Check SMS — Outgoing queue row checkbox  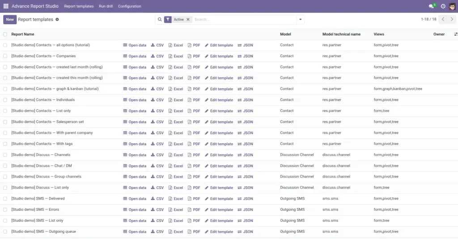point(5,232)
